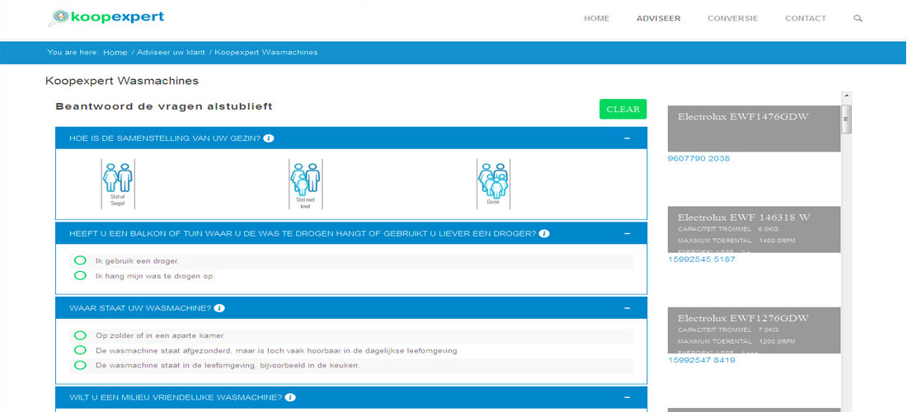Viewport: 907px width, 412px height.
Task: Show info for milieu vriendelijke wasmachine question
Action: [x=290, y=397]
